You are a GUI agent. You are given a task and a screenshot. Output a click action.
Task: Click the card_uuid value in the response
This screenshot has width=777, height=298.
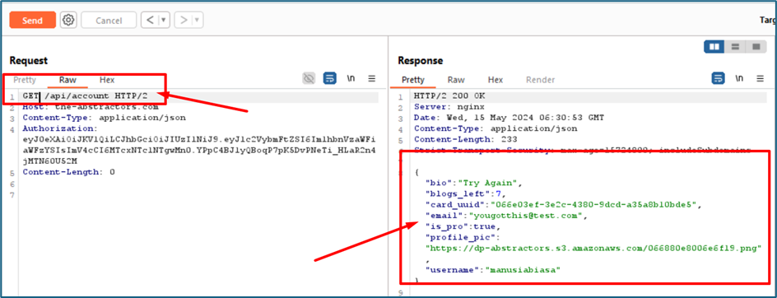pyautogui.click(x=594, y=205)
